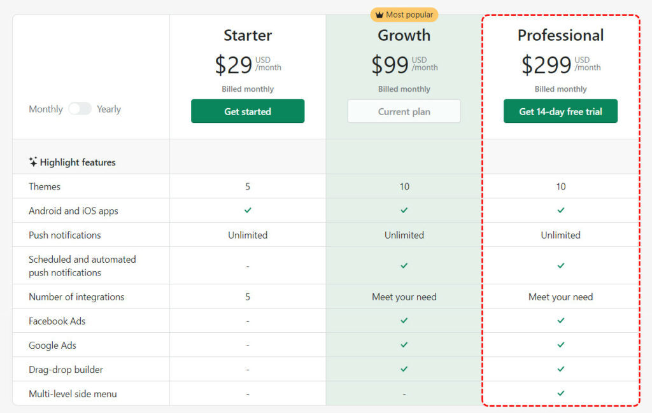Select the Monthly billing label
The height and width of the screenshot is (413, 652).
46,109
